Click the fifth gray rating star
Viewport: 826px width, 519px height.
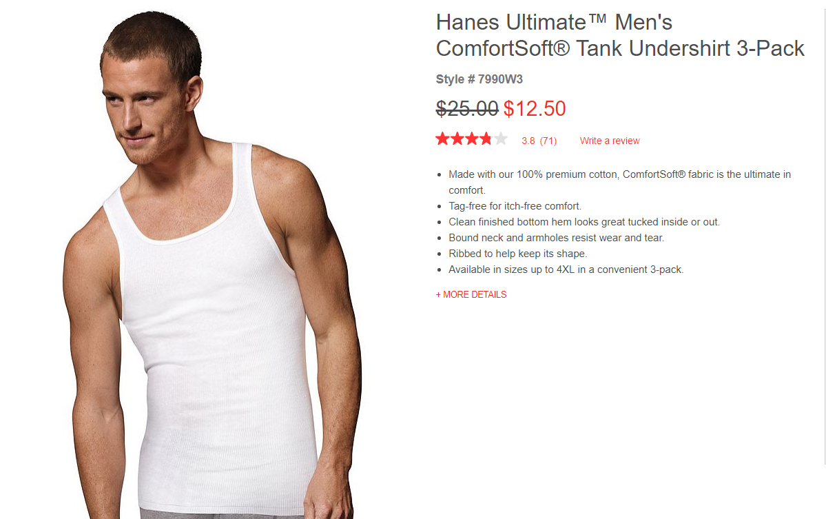[500, 139]
